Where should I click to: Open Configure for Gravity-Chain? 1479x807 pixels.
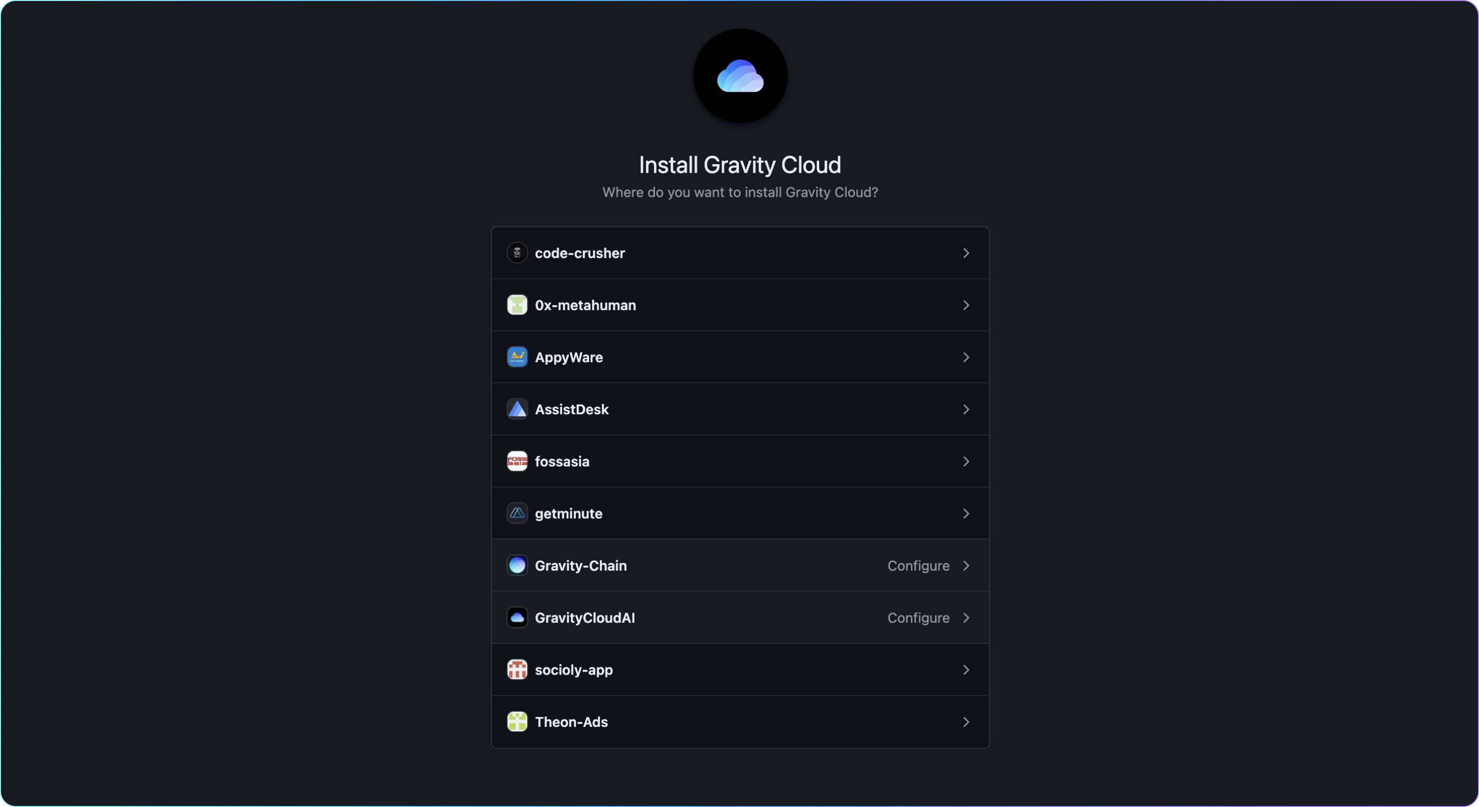point(917,566)
